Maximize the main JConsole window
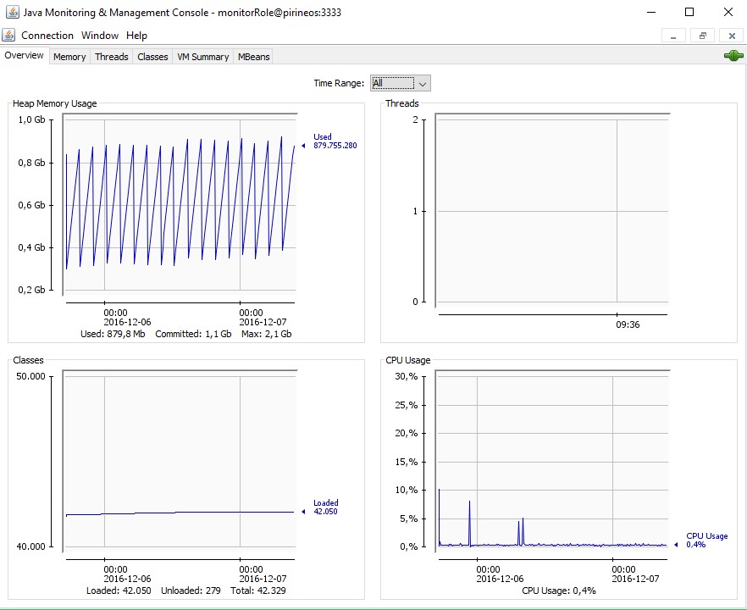Image resolution: width=747 pixels, height=610 pixels. click(x=689, y=12)
